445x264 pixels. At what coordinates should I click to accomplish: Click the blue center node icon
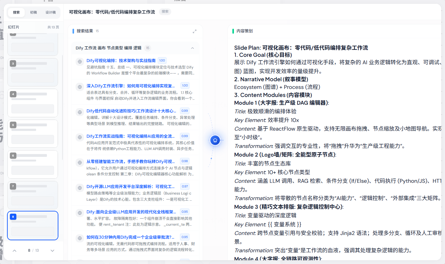[x=215, y=140]
